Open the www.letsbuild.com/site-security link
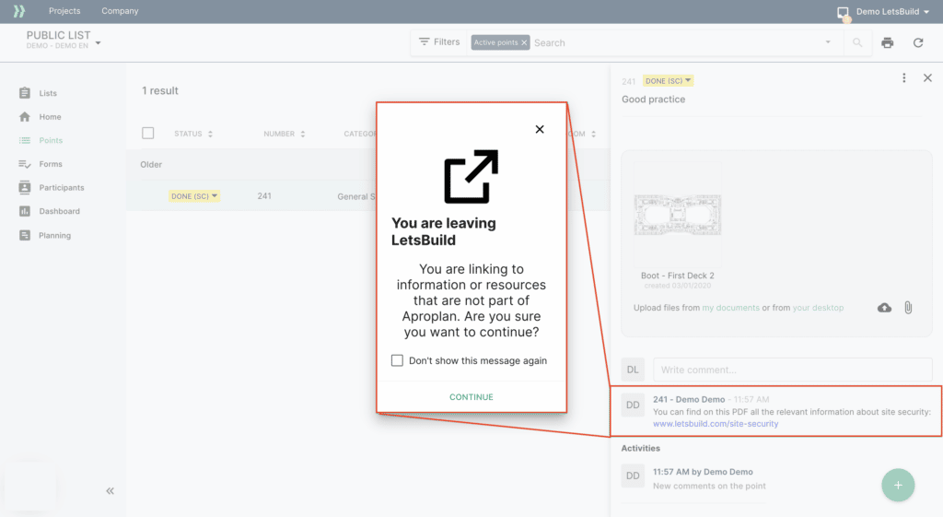The width and height of the screenshot is (943, 517). click(716, 424)
